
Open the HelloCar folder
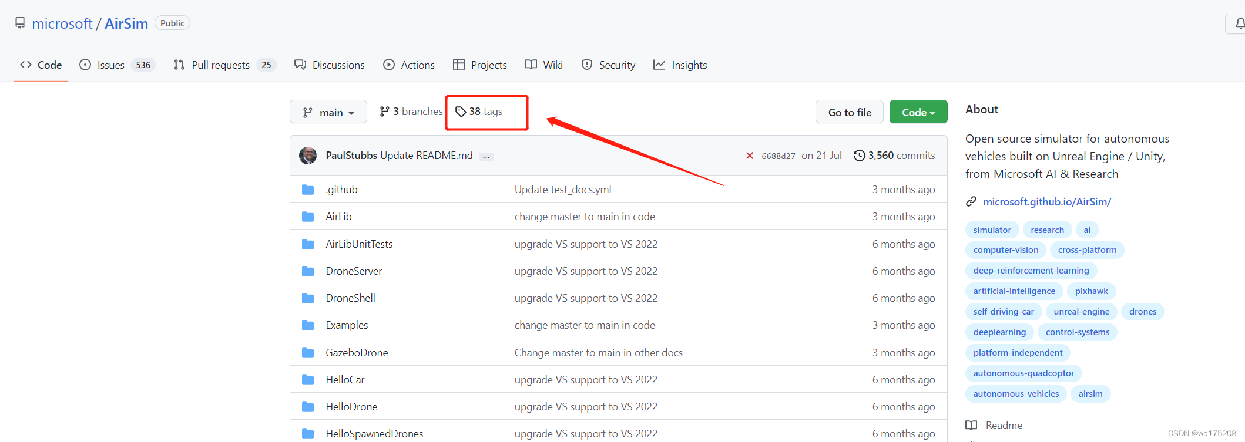[x=345, y=380]
